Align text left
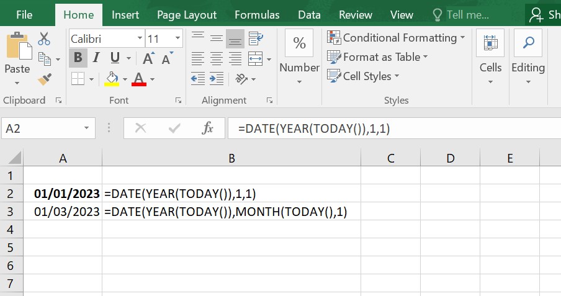Image resolution: width=561 pixels, height=296 pixels. pyautogui.click(x=198, y=59)
